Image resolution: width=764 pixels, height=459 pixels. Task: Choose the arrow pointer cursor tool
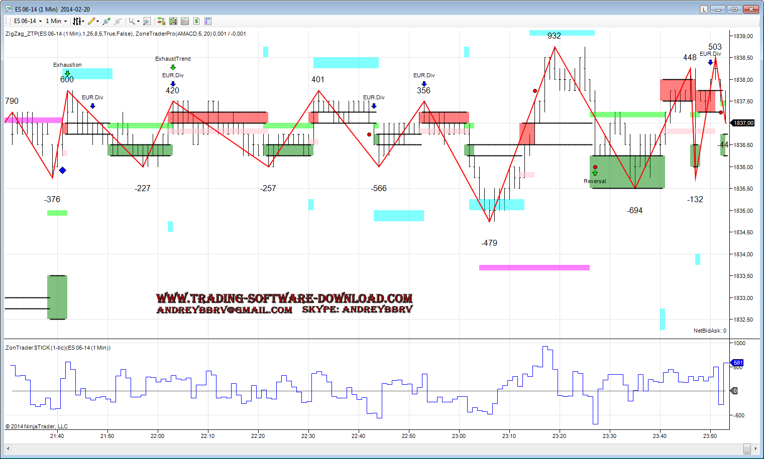point(132,21)
